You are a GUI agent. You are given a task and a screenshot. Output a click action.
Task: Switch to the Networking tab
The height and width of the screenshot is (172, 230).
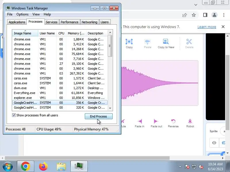pos(89,22)
